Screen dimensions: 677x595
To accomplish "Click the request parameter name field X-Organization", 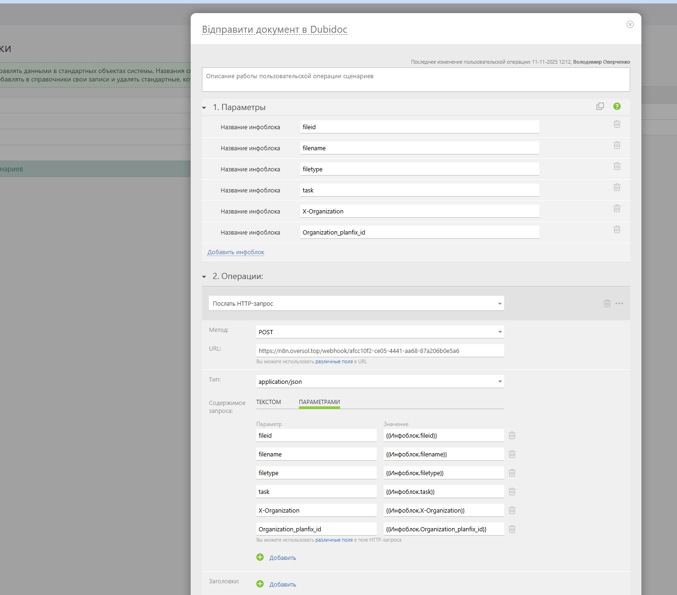I will [x=316, y=510].
